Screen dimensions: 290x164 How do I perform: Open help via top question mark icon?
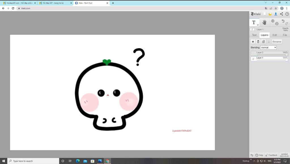coord(287,14)
